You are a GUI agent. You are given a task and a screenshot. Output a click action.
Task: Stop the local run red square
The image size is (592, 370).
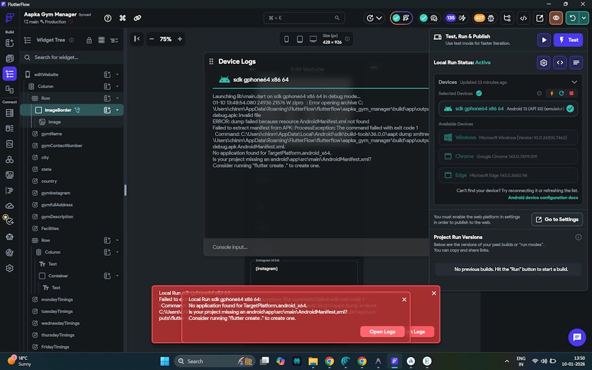tap(572, 94)
